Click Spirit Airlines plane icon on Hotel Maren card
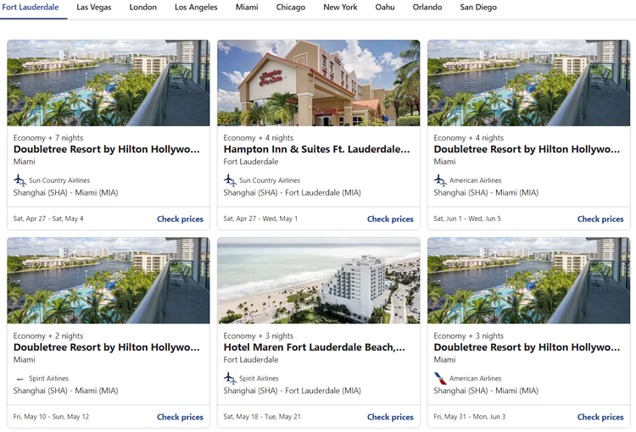The image size is (636, 432). (x=230, y=379)
